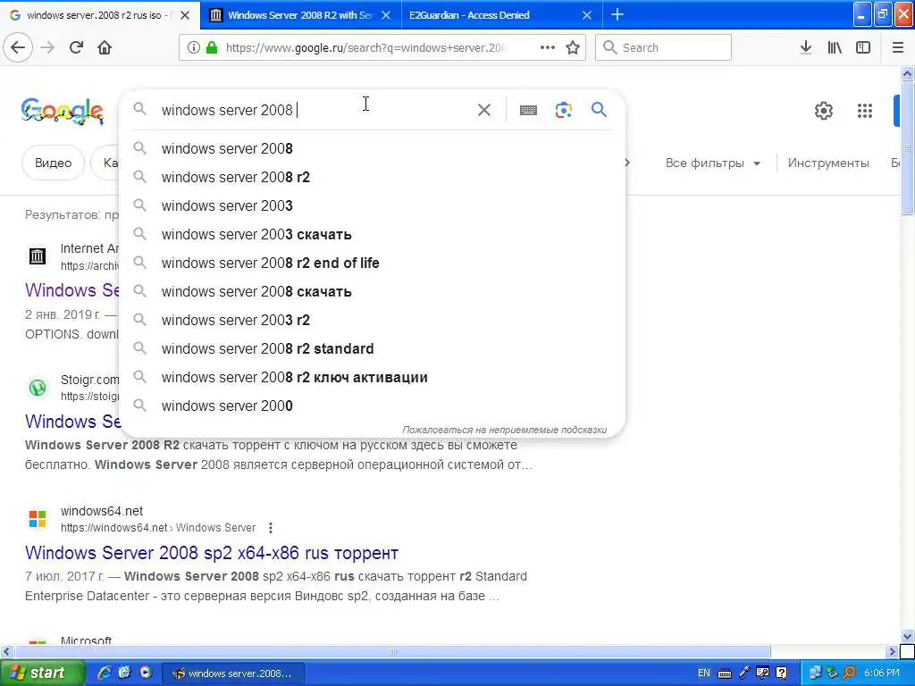Open new tab with plus button
Image resolution: width=915 pixels, height=686 pixels.
pos(617,14)
